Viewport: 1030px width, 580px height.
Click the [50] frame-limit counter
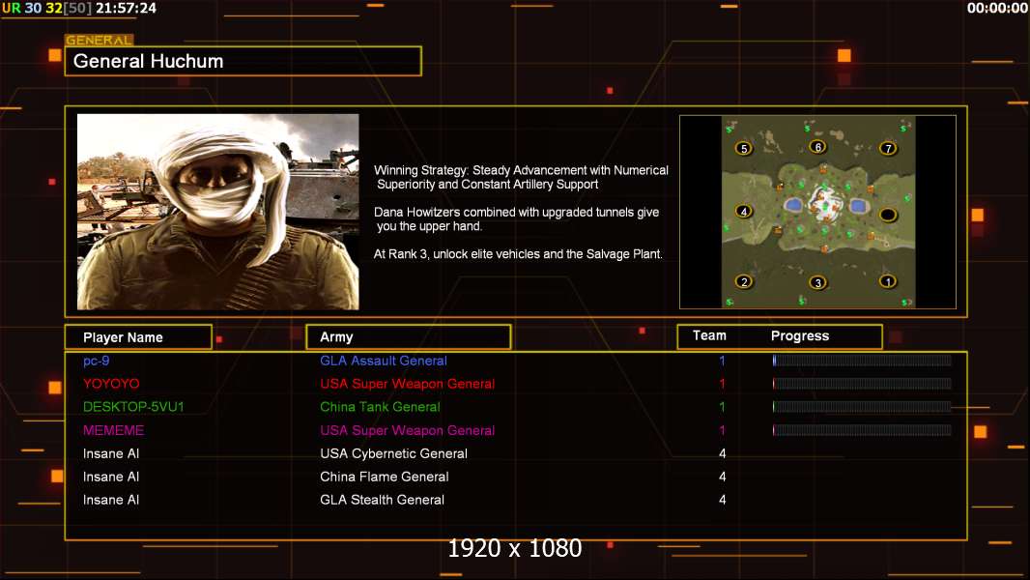(77, 8)
